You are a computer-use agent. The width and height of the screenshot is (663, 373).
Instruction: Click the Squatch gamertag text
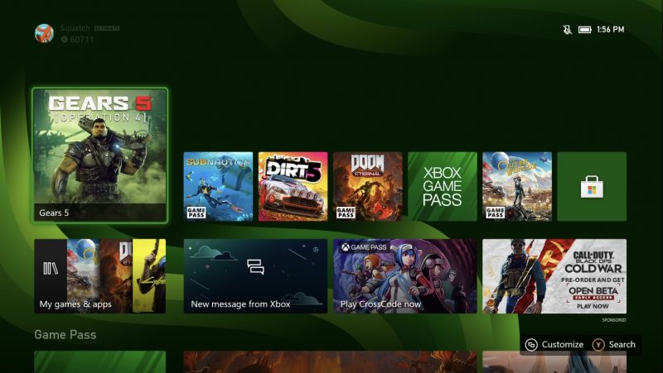[75, 28]
